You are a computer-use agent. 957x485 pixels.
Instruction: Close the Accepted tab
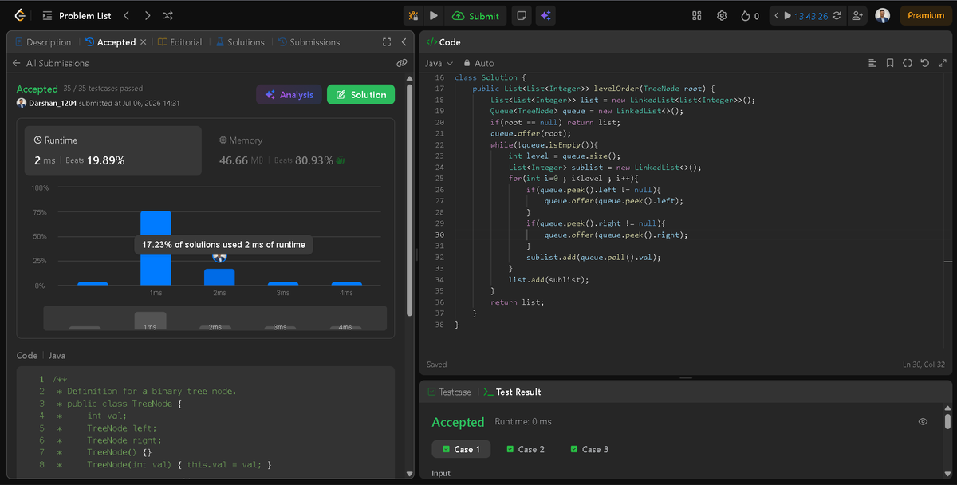pos(144,42)
